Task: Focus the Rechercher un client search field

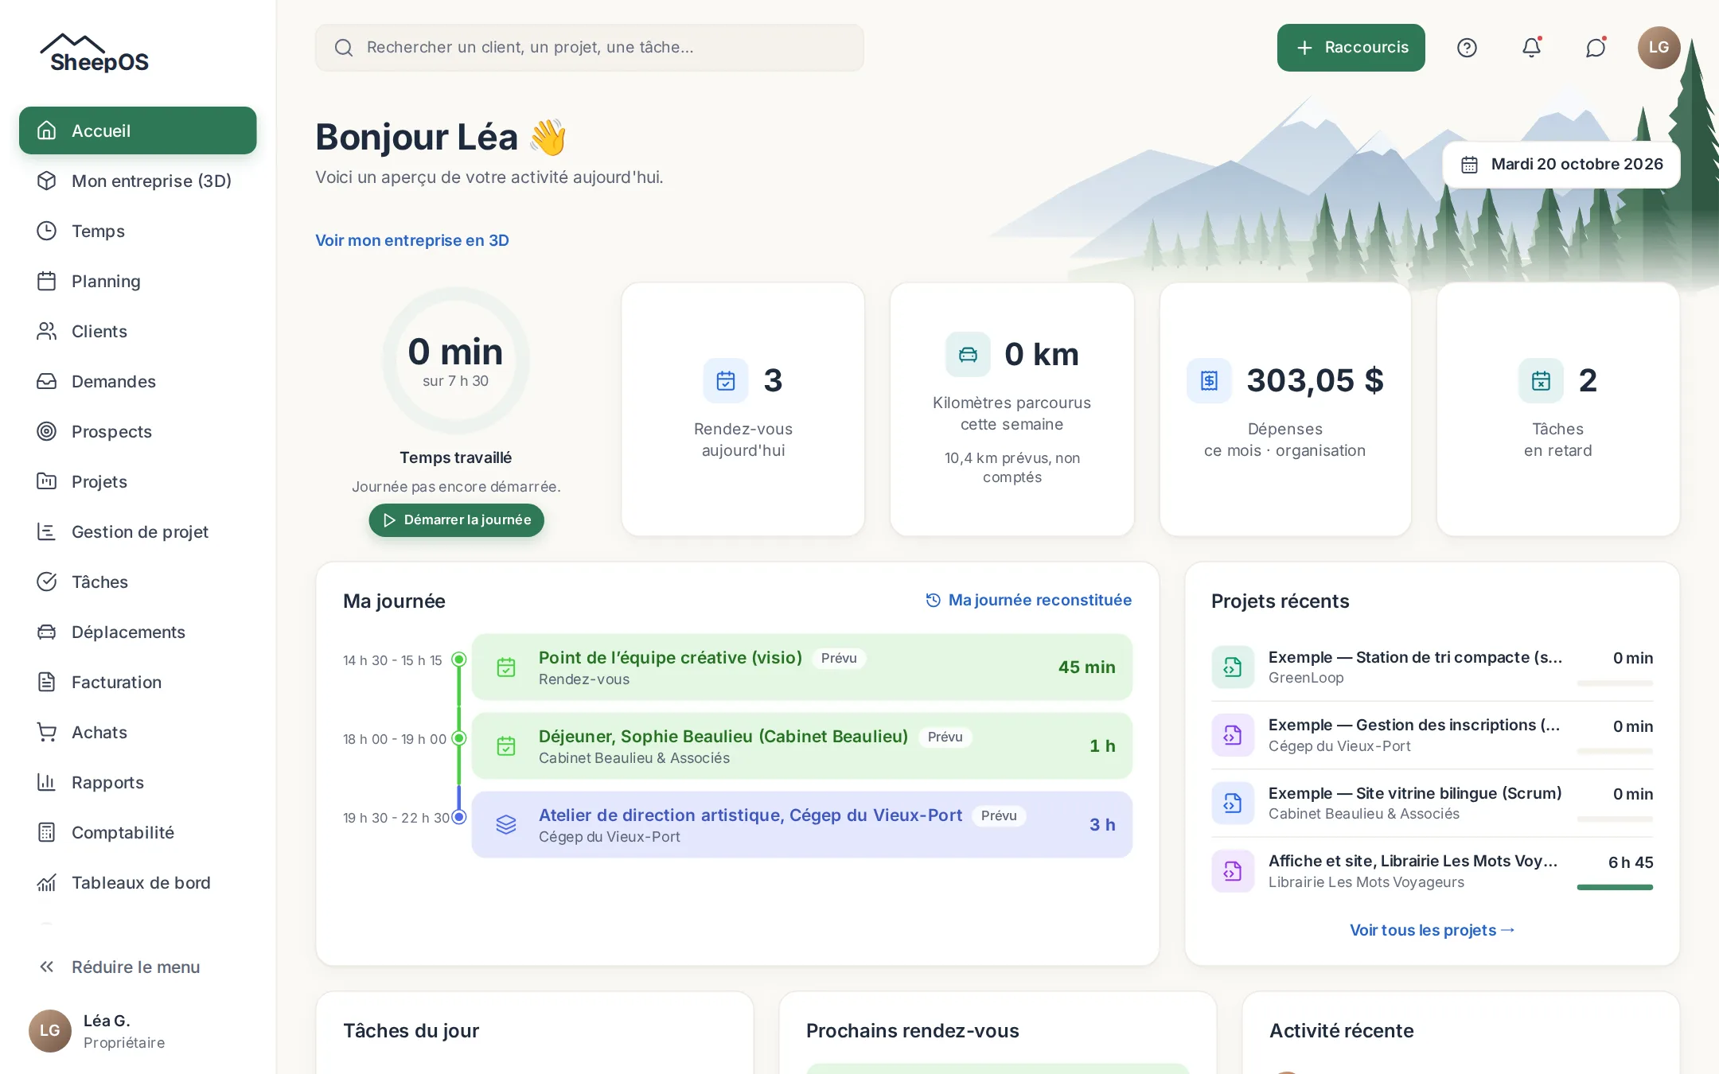Action: [x=590, y=48]
